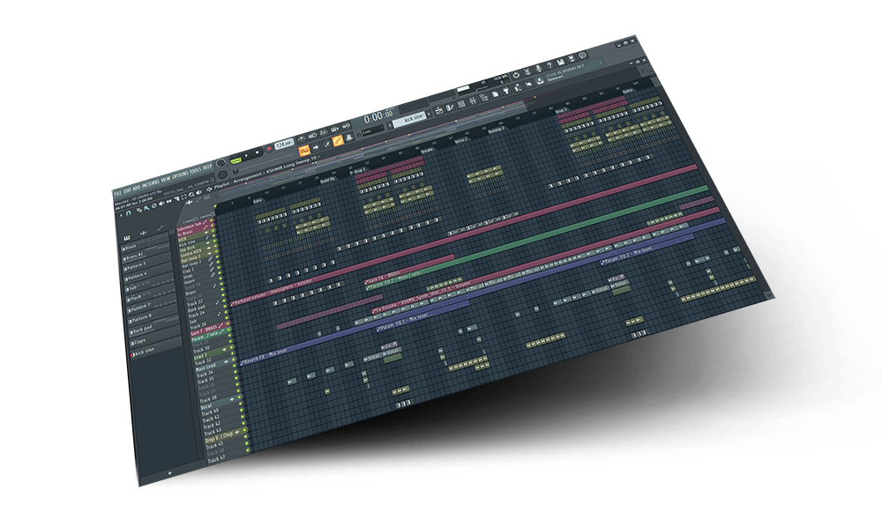Open the HELP menu
882x505 pixels.
tap(207, 166)
